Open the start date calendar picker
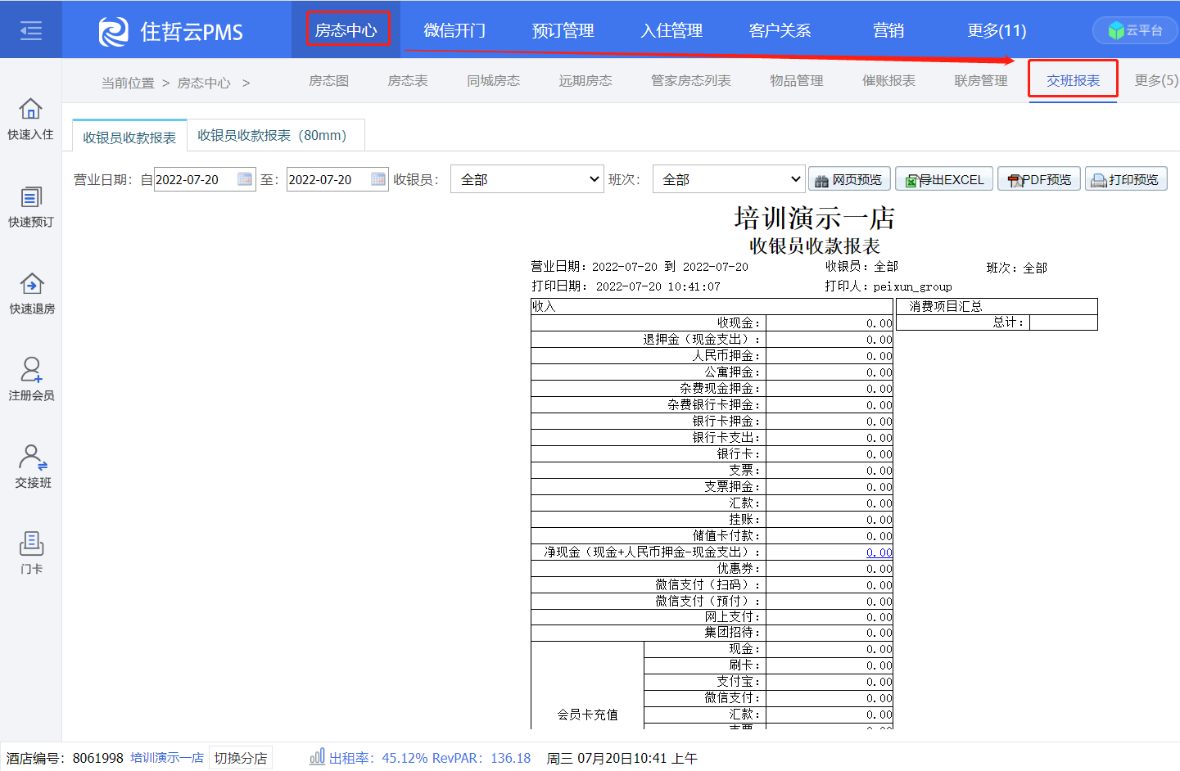The width and height of the screenshot is (1180, 771). click(245, 179)
